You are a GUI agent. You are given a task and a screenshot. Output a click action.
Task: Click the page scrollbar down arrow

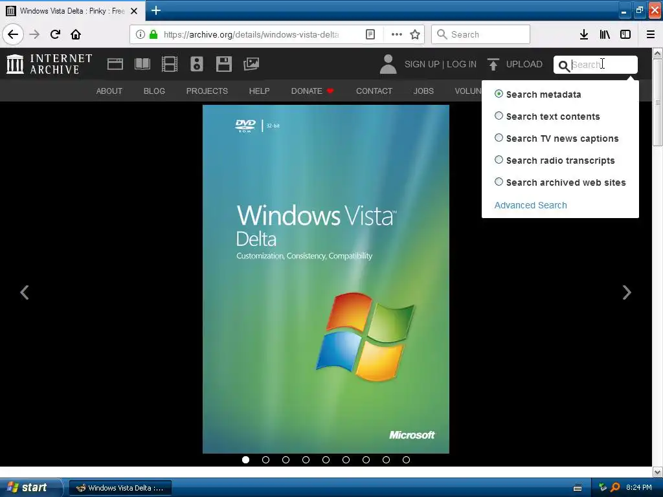click(x=657, y=472)
